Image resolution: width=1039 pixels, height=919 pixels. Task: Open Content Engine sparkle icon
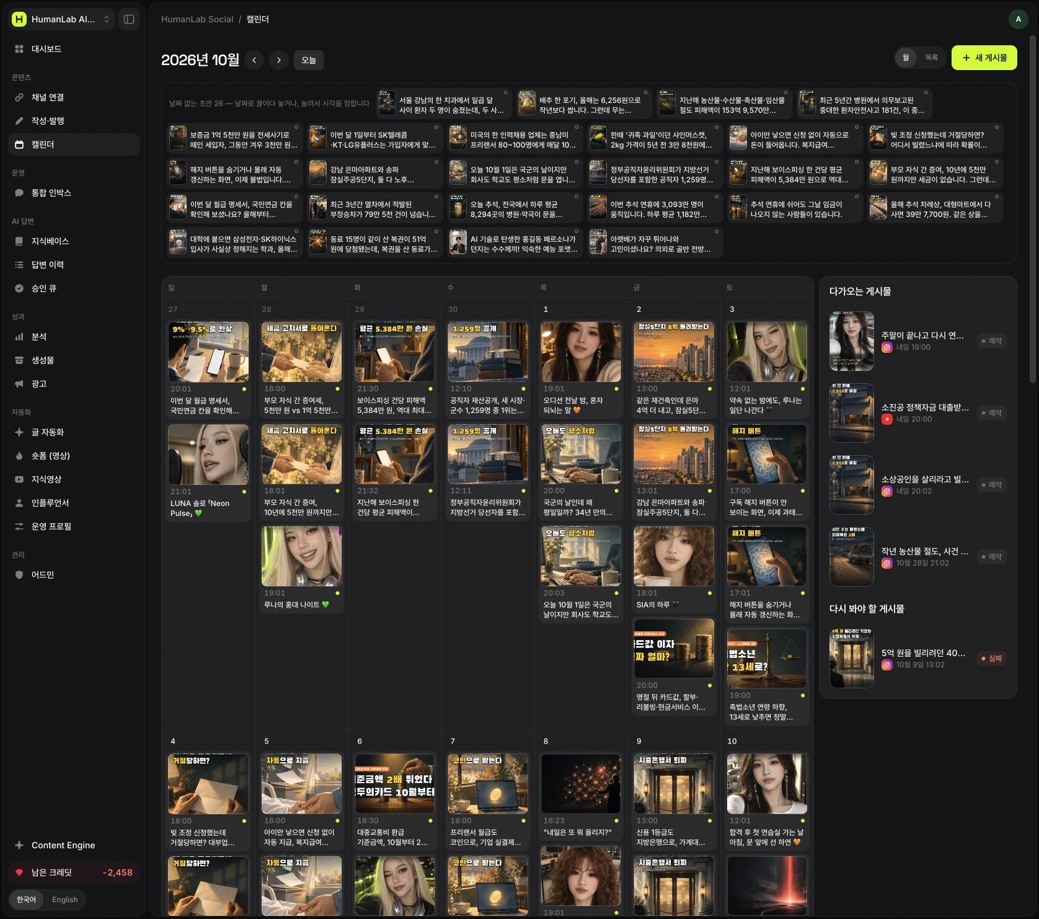tap(19, 845)
